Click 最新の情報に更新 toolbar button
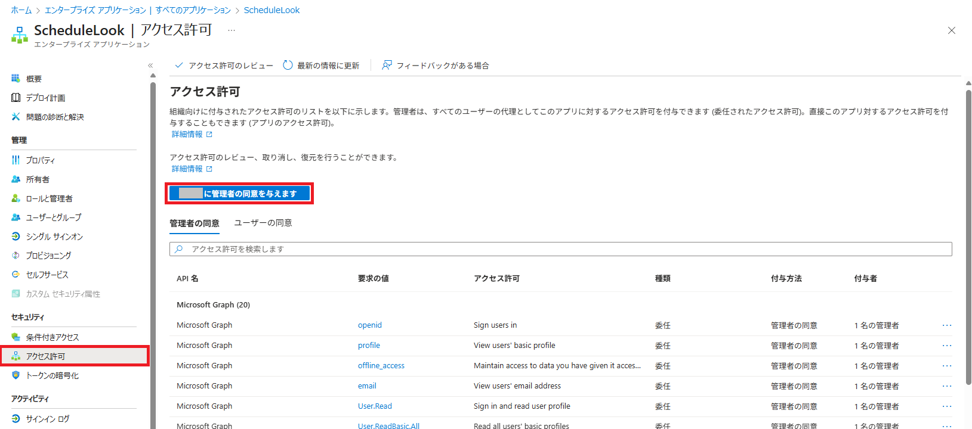This screenshot has height=429, width=972. [321, 66]
